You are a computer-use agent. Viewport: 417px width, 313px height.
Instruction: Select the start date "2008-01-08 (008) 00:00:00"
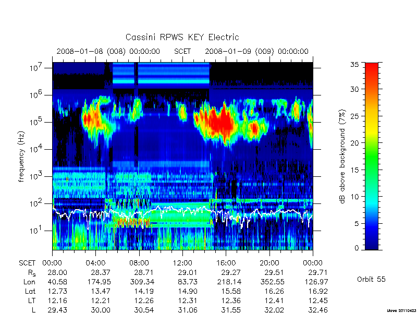pyautogui.click(x=108, y=51)
